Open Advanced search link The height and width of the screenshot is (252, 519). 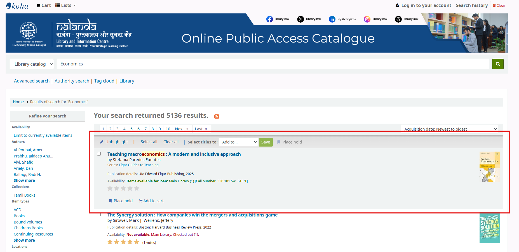32,81
